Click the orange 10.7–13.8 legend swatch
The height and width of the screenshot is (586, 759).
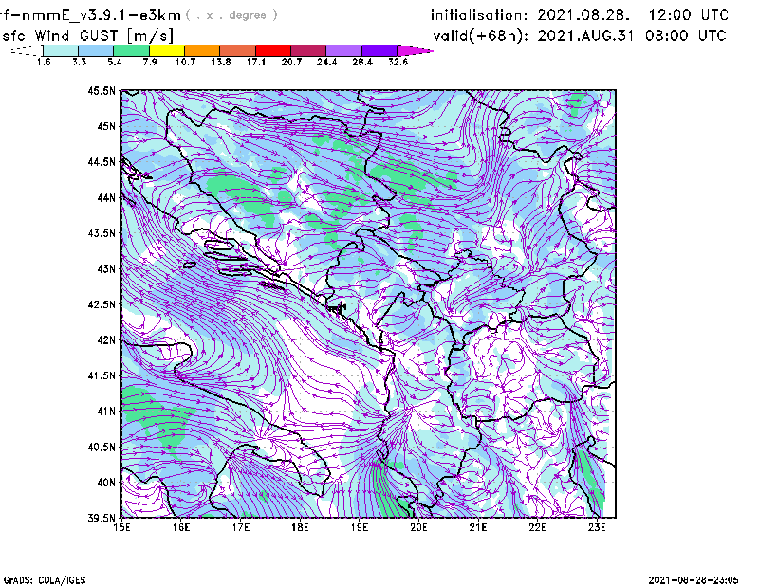coord(202,50)
